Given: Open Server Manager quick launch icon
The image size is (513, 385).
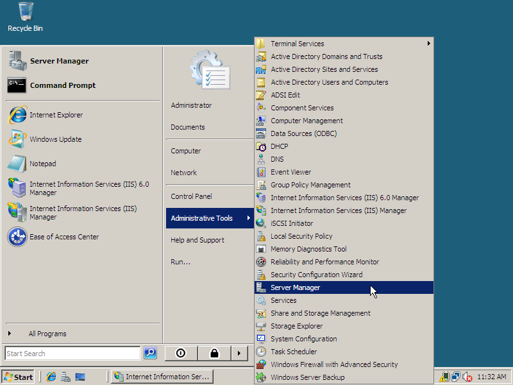Looking at the screenshot, I should point(66,377).
